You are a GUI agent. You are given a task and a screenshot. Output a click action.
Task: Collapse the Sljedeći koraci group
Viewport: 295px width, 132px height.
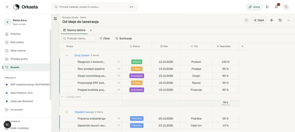pos(67,112)
